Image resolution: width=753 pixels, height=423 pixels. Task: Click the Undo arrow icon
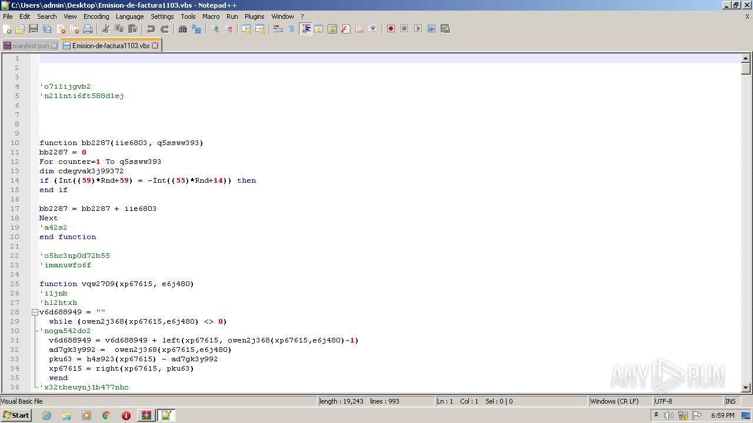151,29
